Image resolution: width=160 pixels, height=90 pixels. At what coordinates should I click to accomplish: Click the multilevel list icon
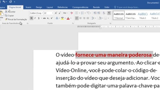(x=88, y=13)
